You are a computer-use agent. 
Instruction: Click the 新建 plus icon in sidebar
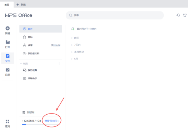pos(8,29)
